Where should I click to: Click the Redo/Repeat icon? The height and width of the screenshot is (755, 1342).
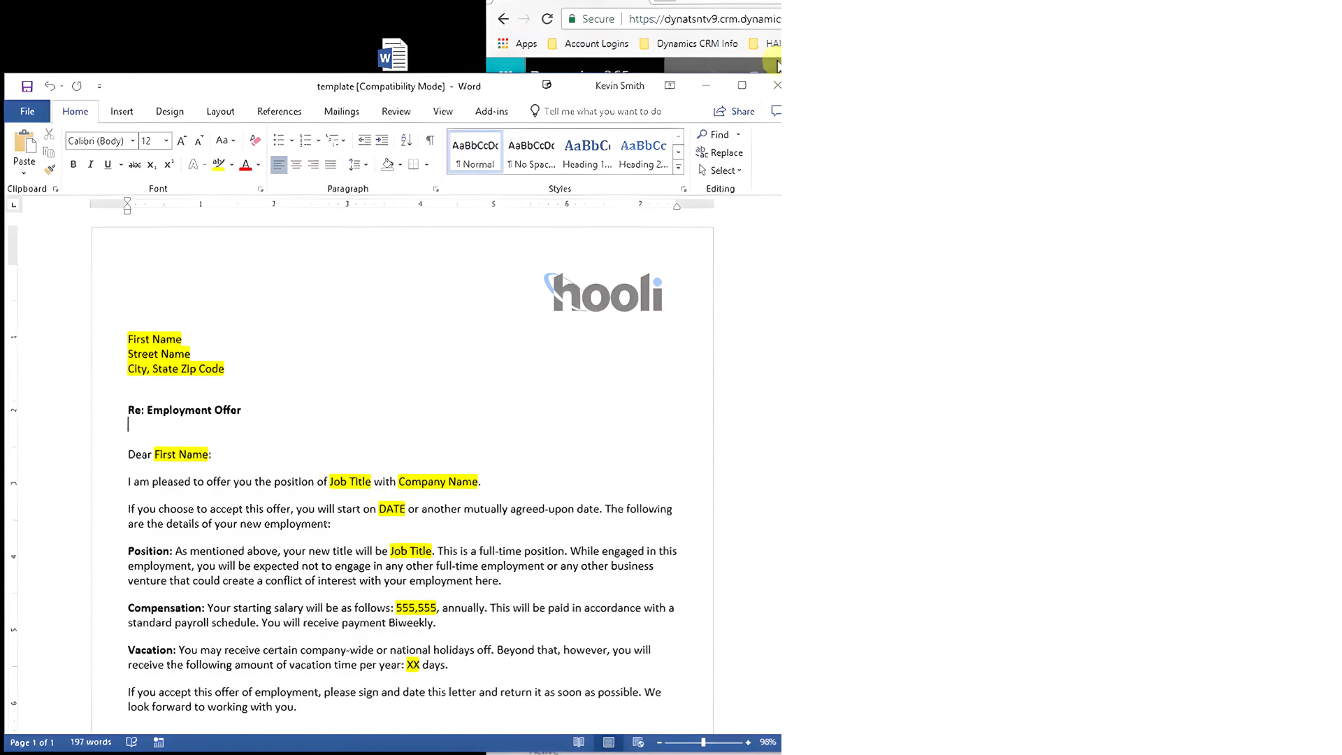tap(77, 86)
